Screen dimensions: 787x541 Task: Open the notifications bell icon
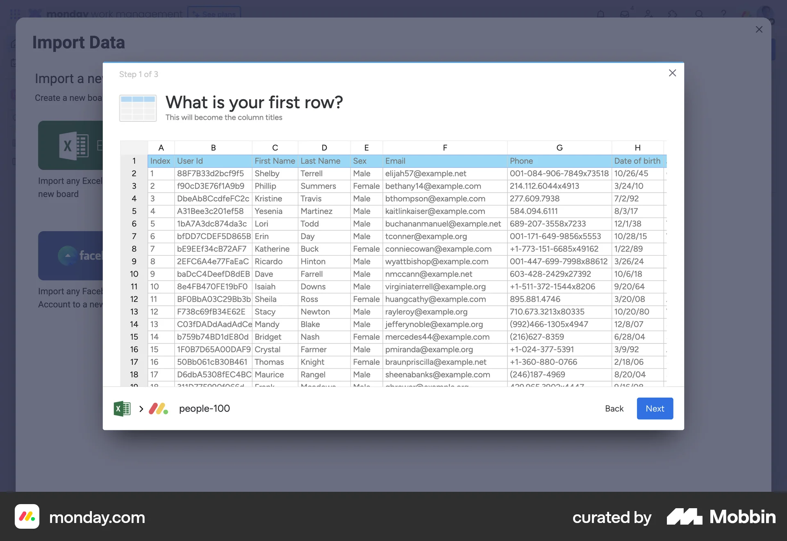point(600,14)
